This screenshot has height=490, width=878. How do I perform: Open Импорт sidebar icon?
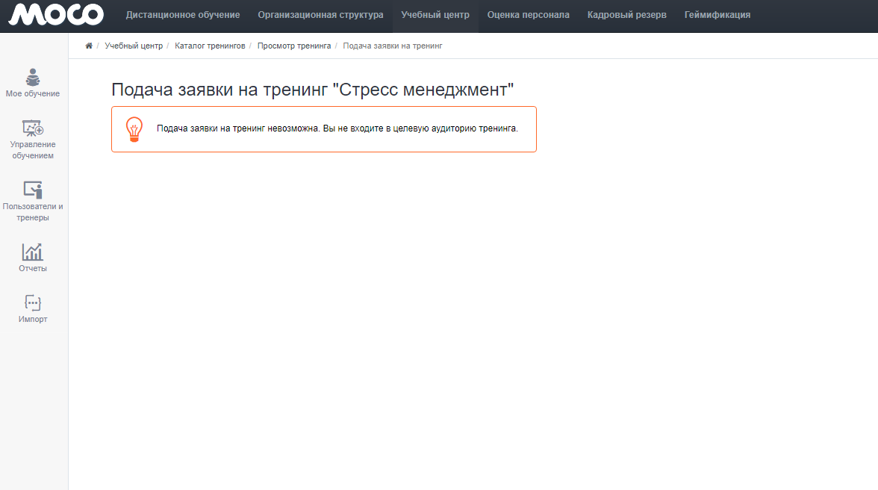[33, 303]
